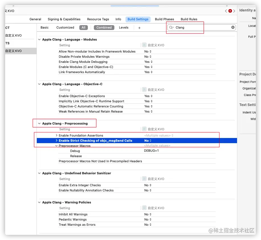Image resolution: width=261 pixels, height=240 pixels.
Task: Change Link Frameworks Automatically value
Action: coord(148,72)
